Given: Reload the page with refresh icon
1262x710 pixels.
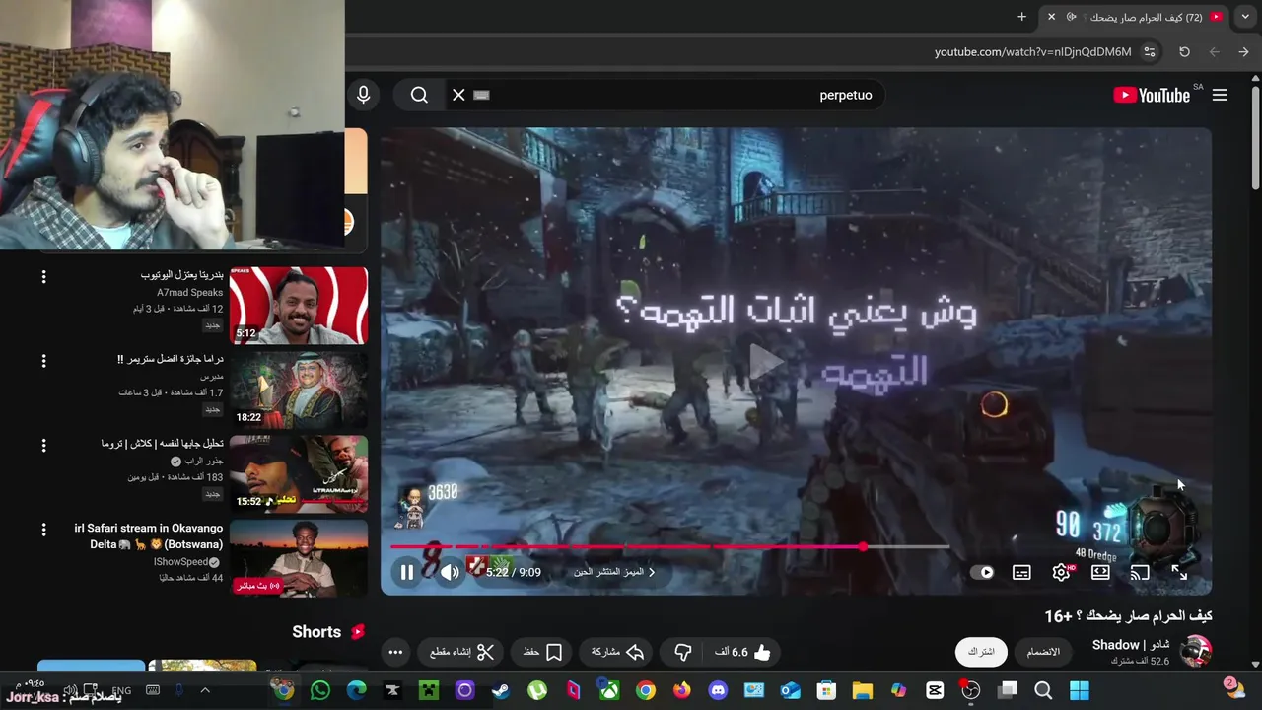Looking at the screenshot, I should point(1184,52).
